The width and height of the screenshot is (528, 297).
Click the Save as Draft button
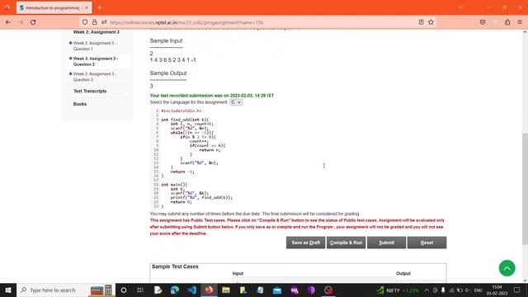[306, 243]
